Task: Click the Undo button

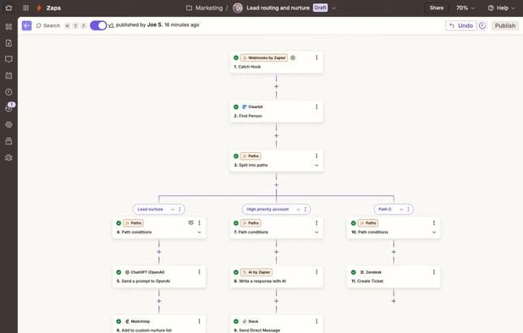Action: coord(461,25)
